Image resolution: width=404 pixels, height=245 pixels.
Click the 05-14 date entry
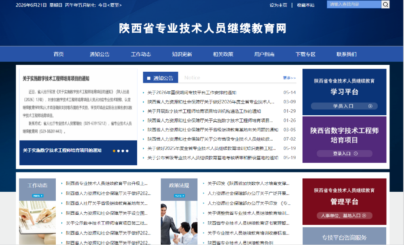[x=290, y=92]
